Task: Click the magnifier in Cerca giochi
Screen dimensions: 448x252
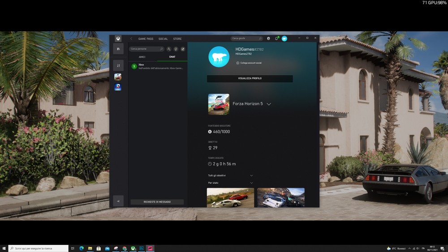Action: point(260,38)
